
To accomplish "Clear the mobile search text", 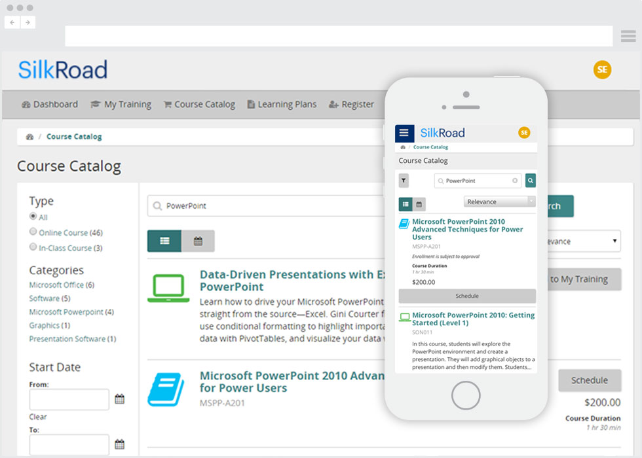I will [x=515, y=181].
